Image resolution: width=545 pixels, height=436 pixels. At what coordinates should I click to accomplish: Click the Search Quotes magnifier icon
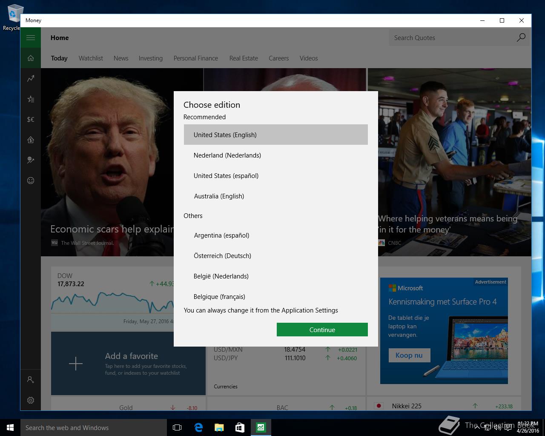tap(521, 37)
